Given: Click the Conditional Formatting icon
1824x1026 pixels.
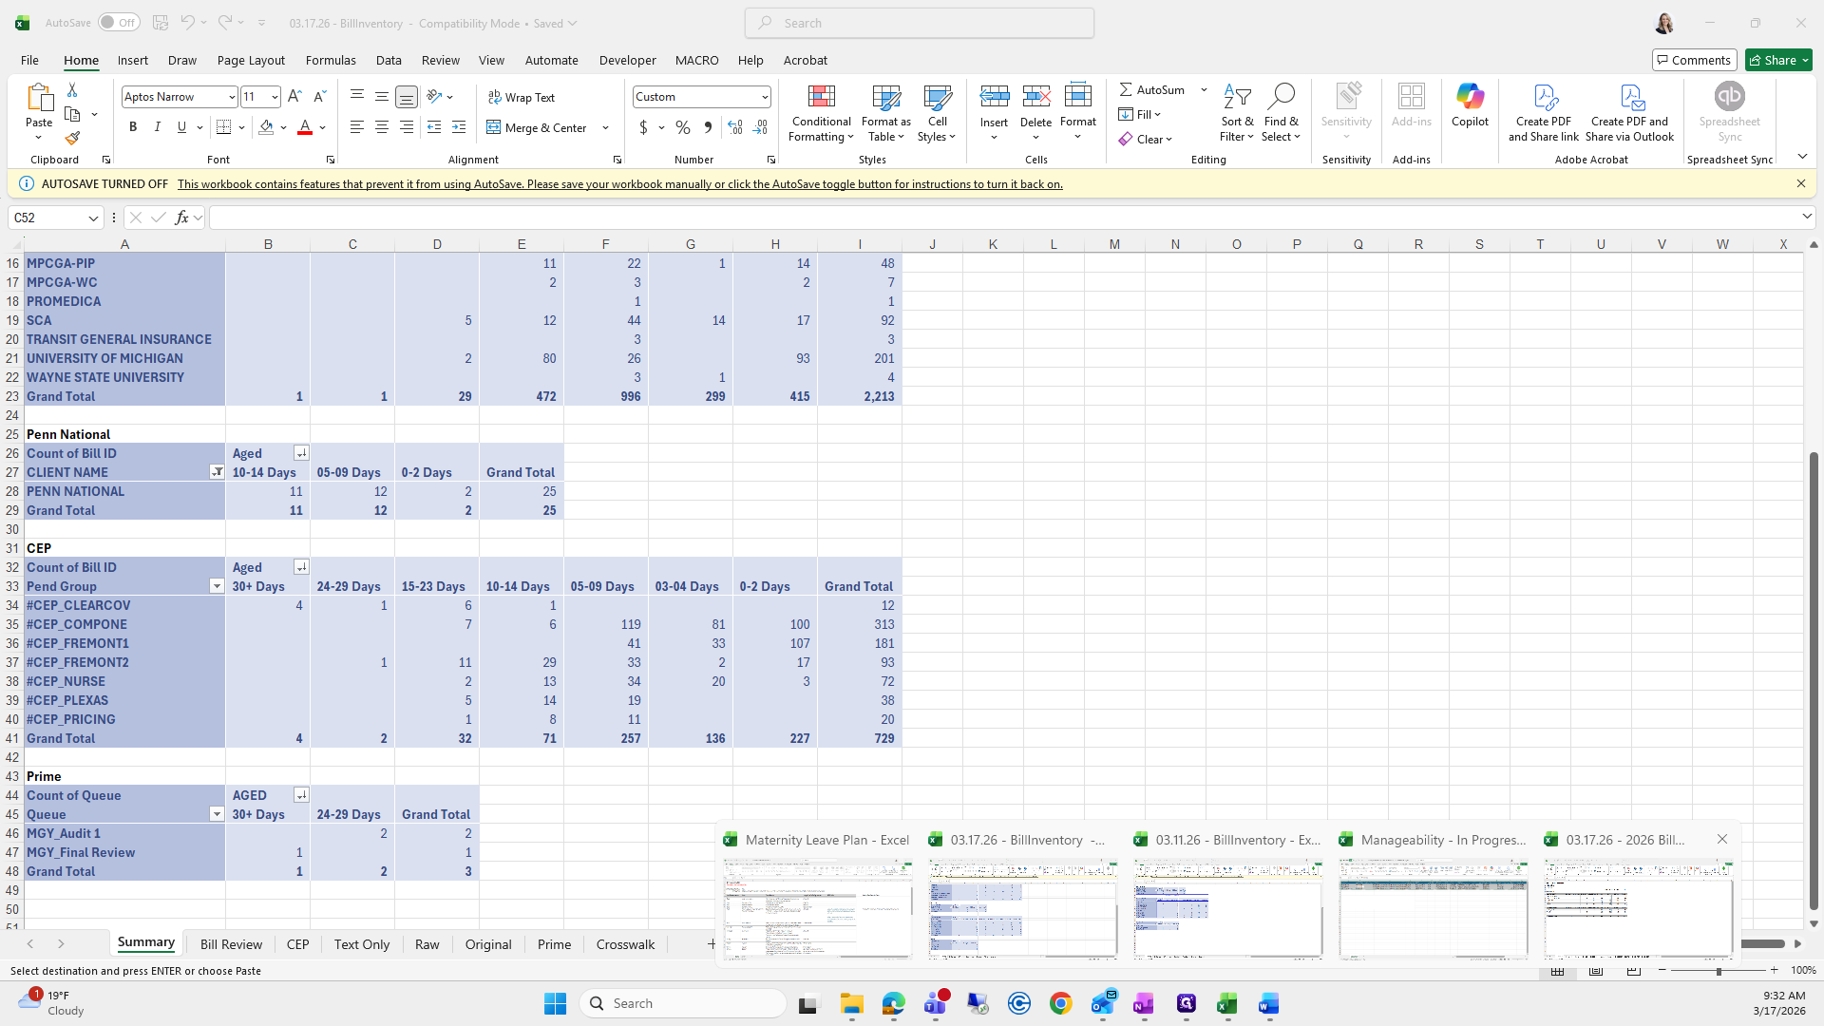Looking at the screenshot, I should 821,97.
